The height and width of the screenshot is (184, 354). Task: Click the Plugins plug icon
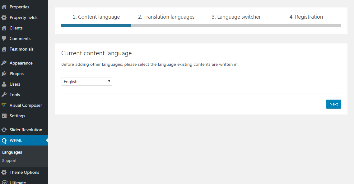[x=4, y=74]
